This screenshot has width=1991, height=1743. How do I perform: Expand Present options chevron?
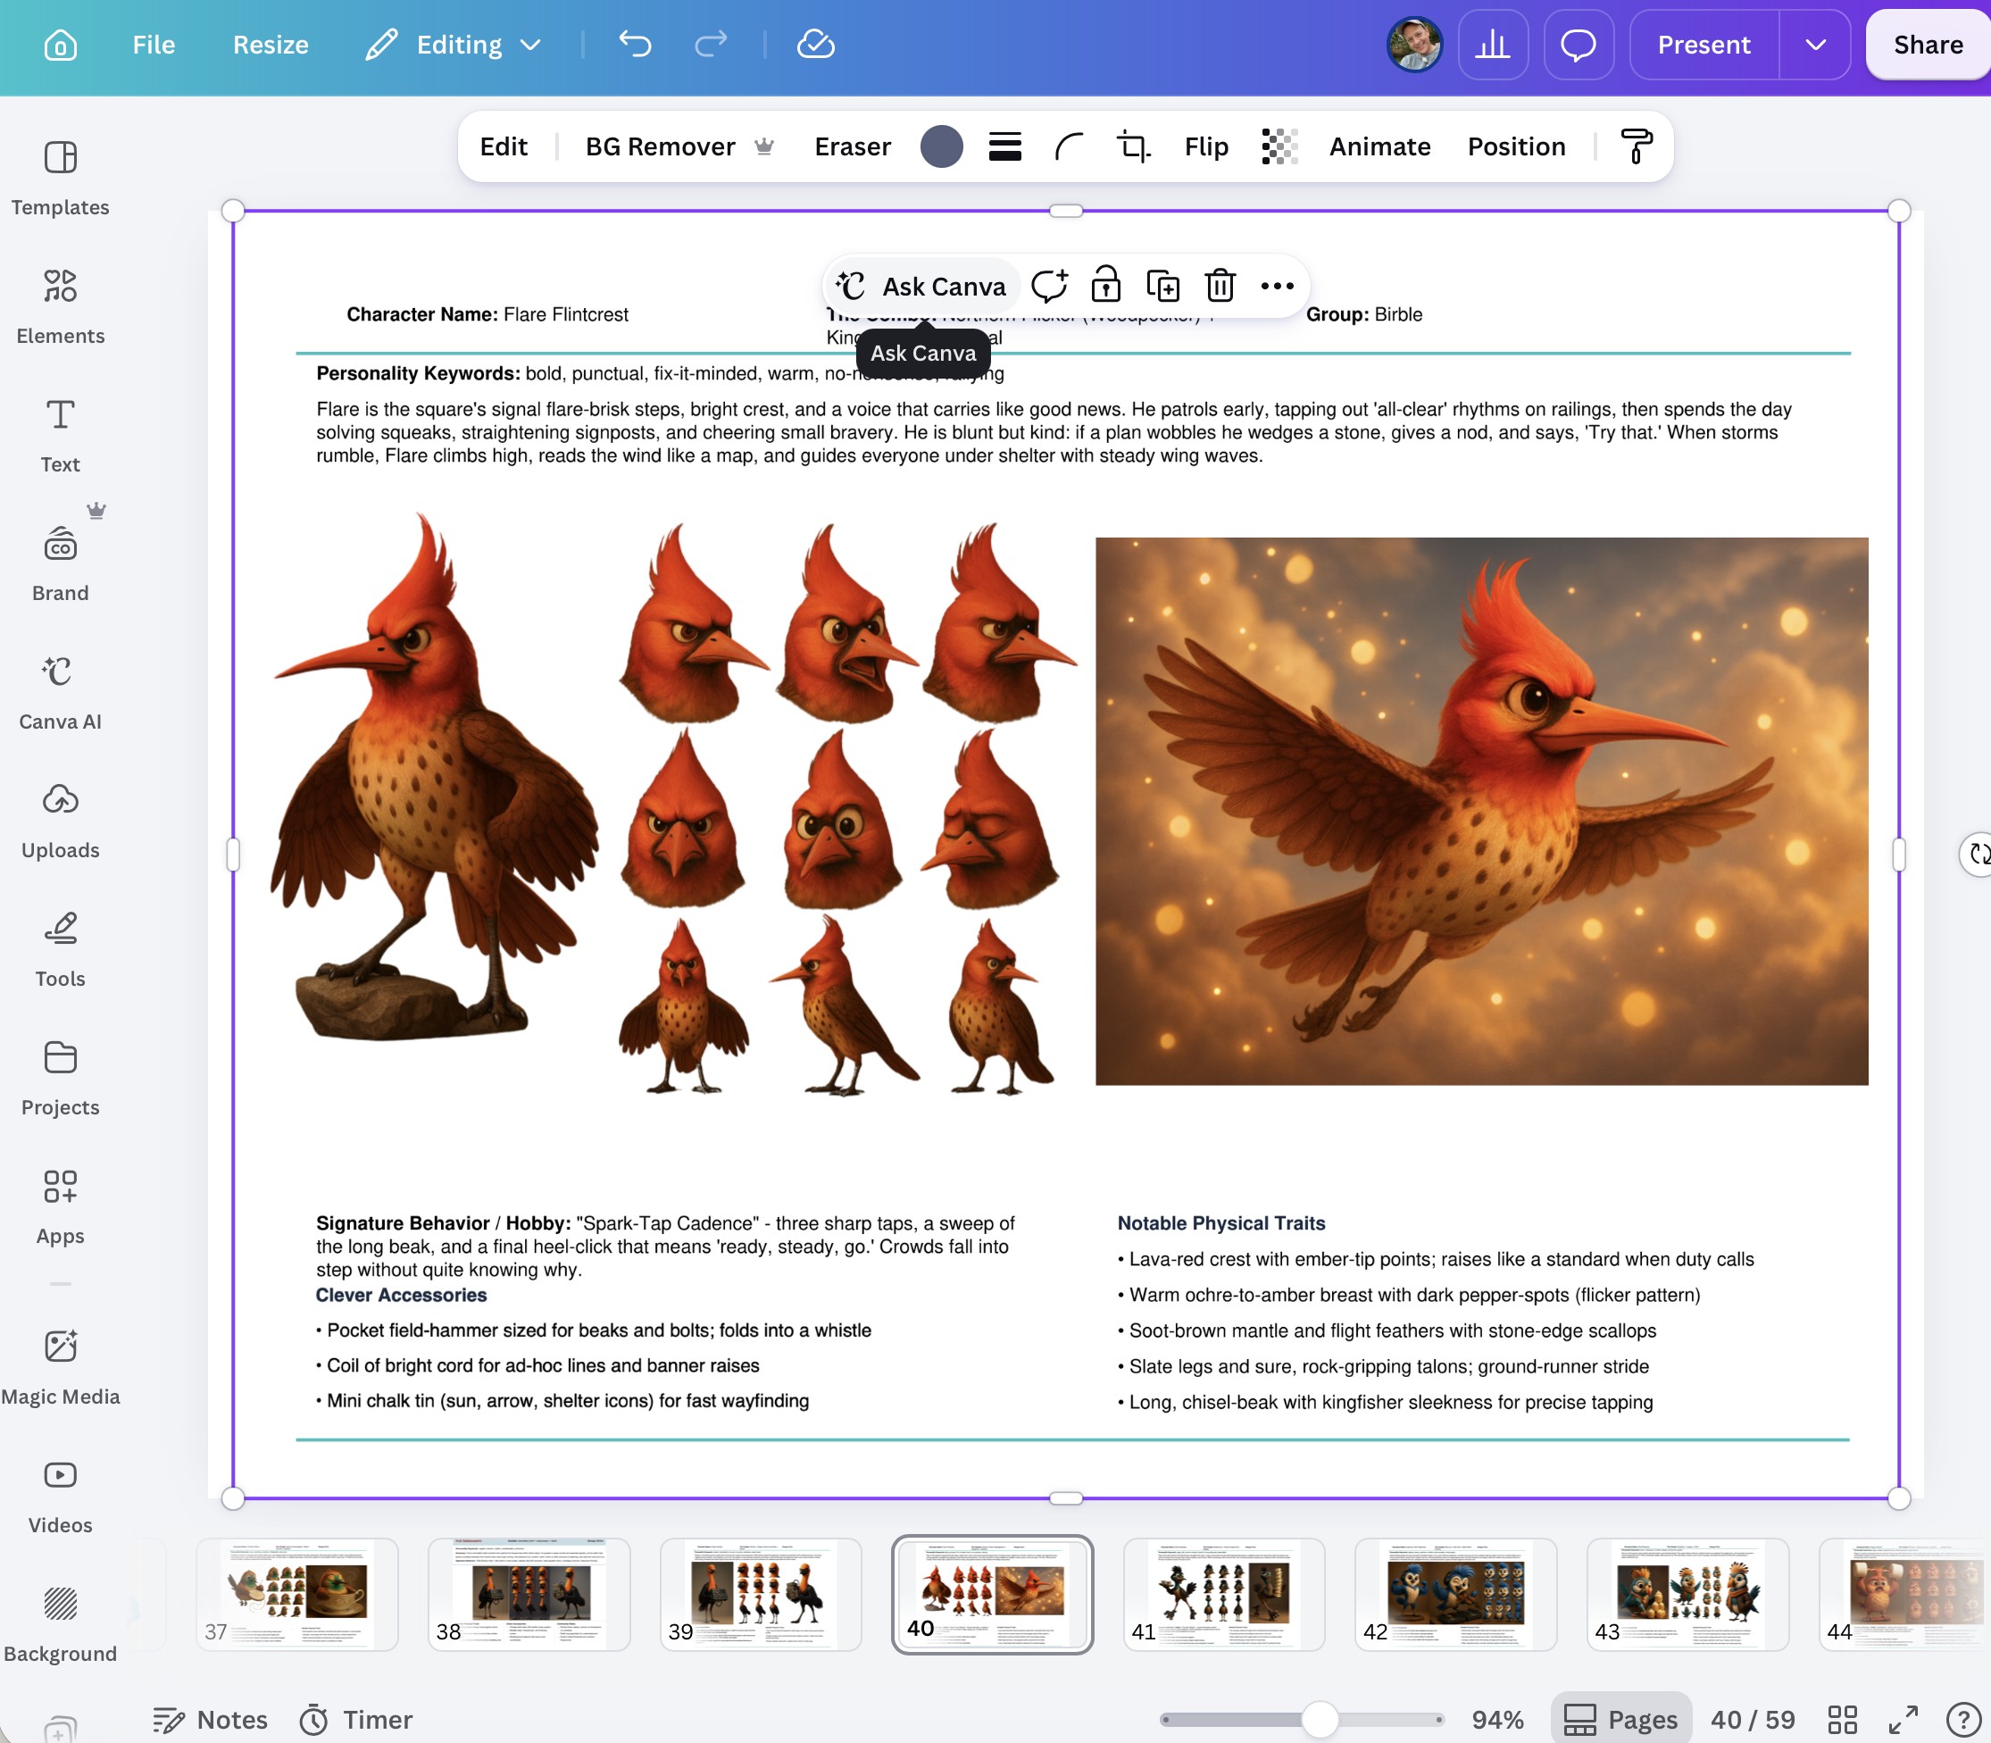1815,45
